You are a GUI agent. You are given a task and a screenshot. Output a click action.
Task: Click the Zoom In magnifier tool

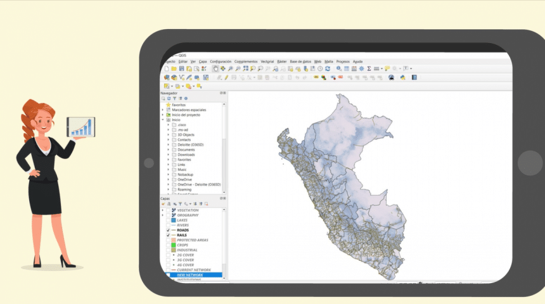230,68
